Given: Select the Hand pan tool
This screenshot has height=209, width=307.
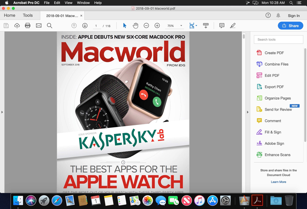Looking at the screenshot, I should click(x=136, y=26).
